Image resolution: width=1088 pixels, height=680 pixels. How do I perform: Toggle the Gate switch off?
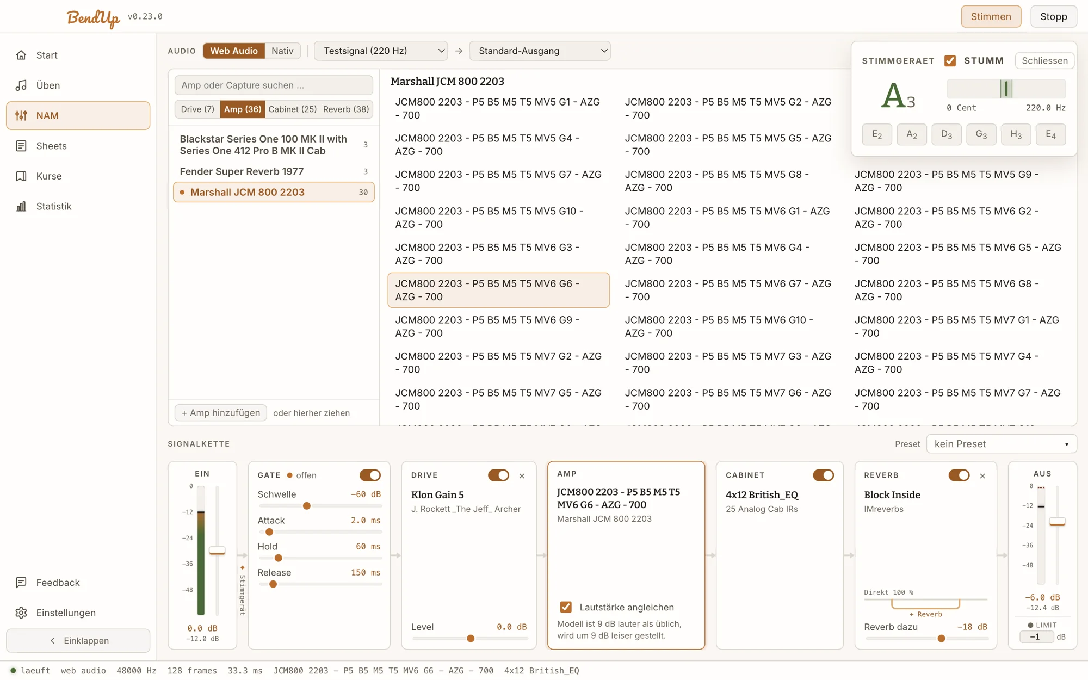(370, 475)
